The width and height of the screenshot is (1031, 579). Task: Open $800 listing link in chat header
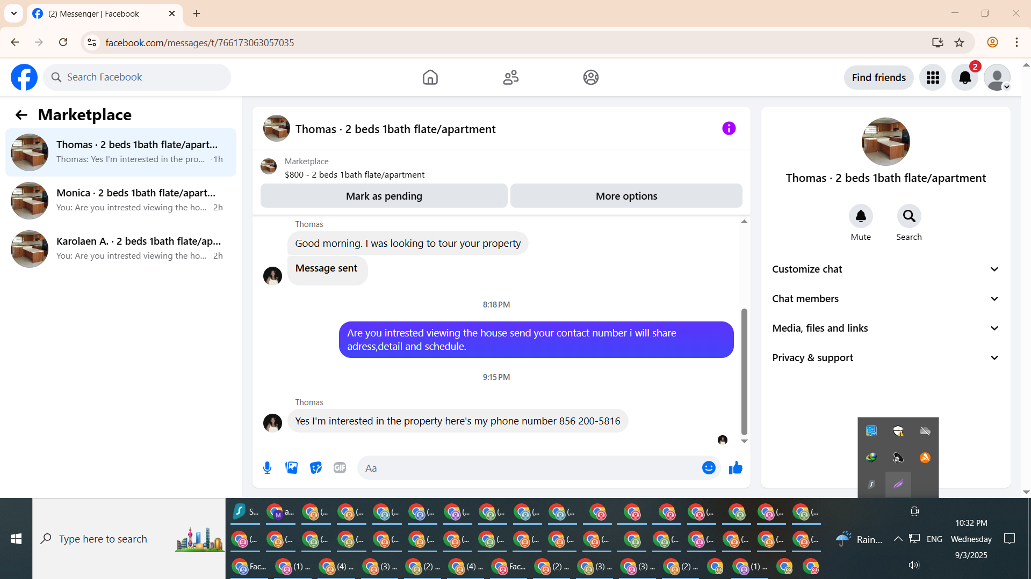tap(355, 174)
